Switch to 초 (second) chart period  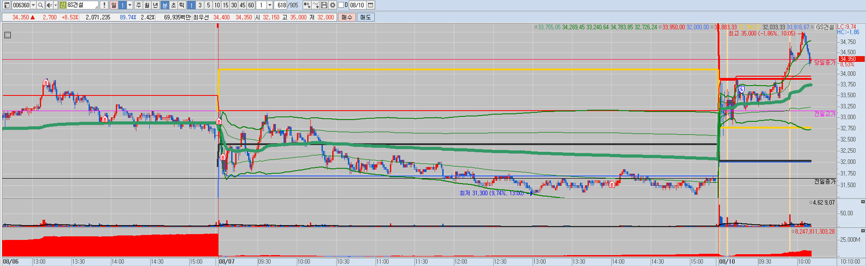pyautogui.click(x=173, y=5)
